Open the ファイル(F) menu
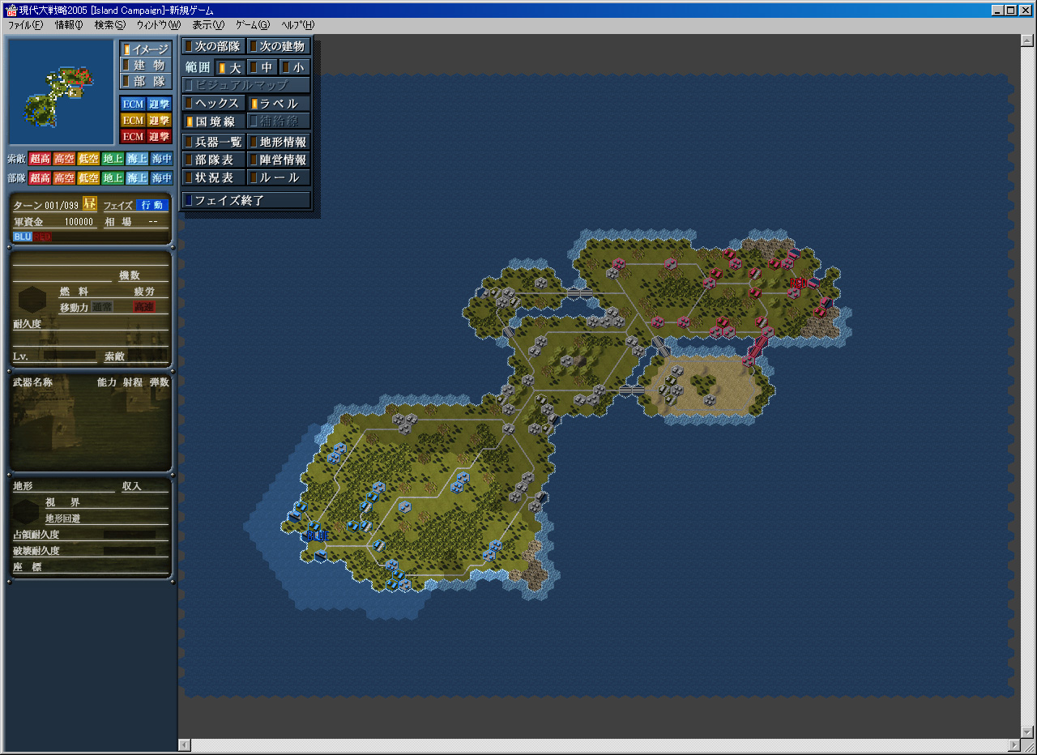 point(25,25)
